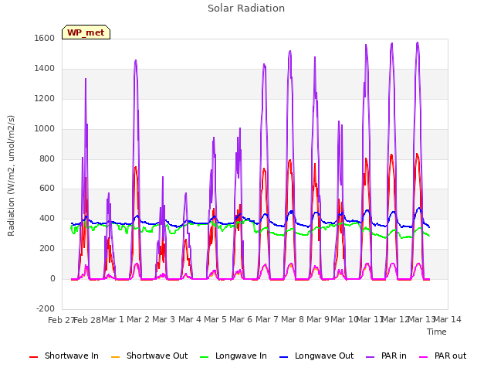The height and width of the screenshot is (371, 494).
Task: Click the 200 y-axis tick label
Action: 47,249
